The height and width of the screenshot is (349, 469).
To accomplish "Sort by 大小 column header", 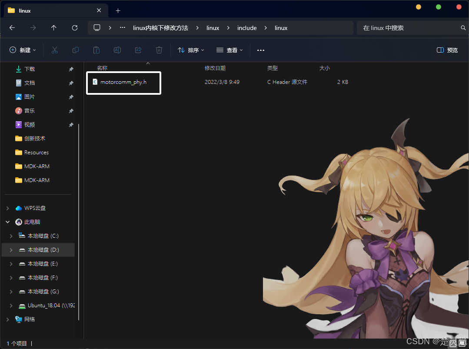I will click(x=325, y=68).
